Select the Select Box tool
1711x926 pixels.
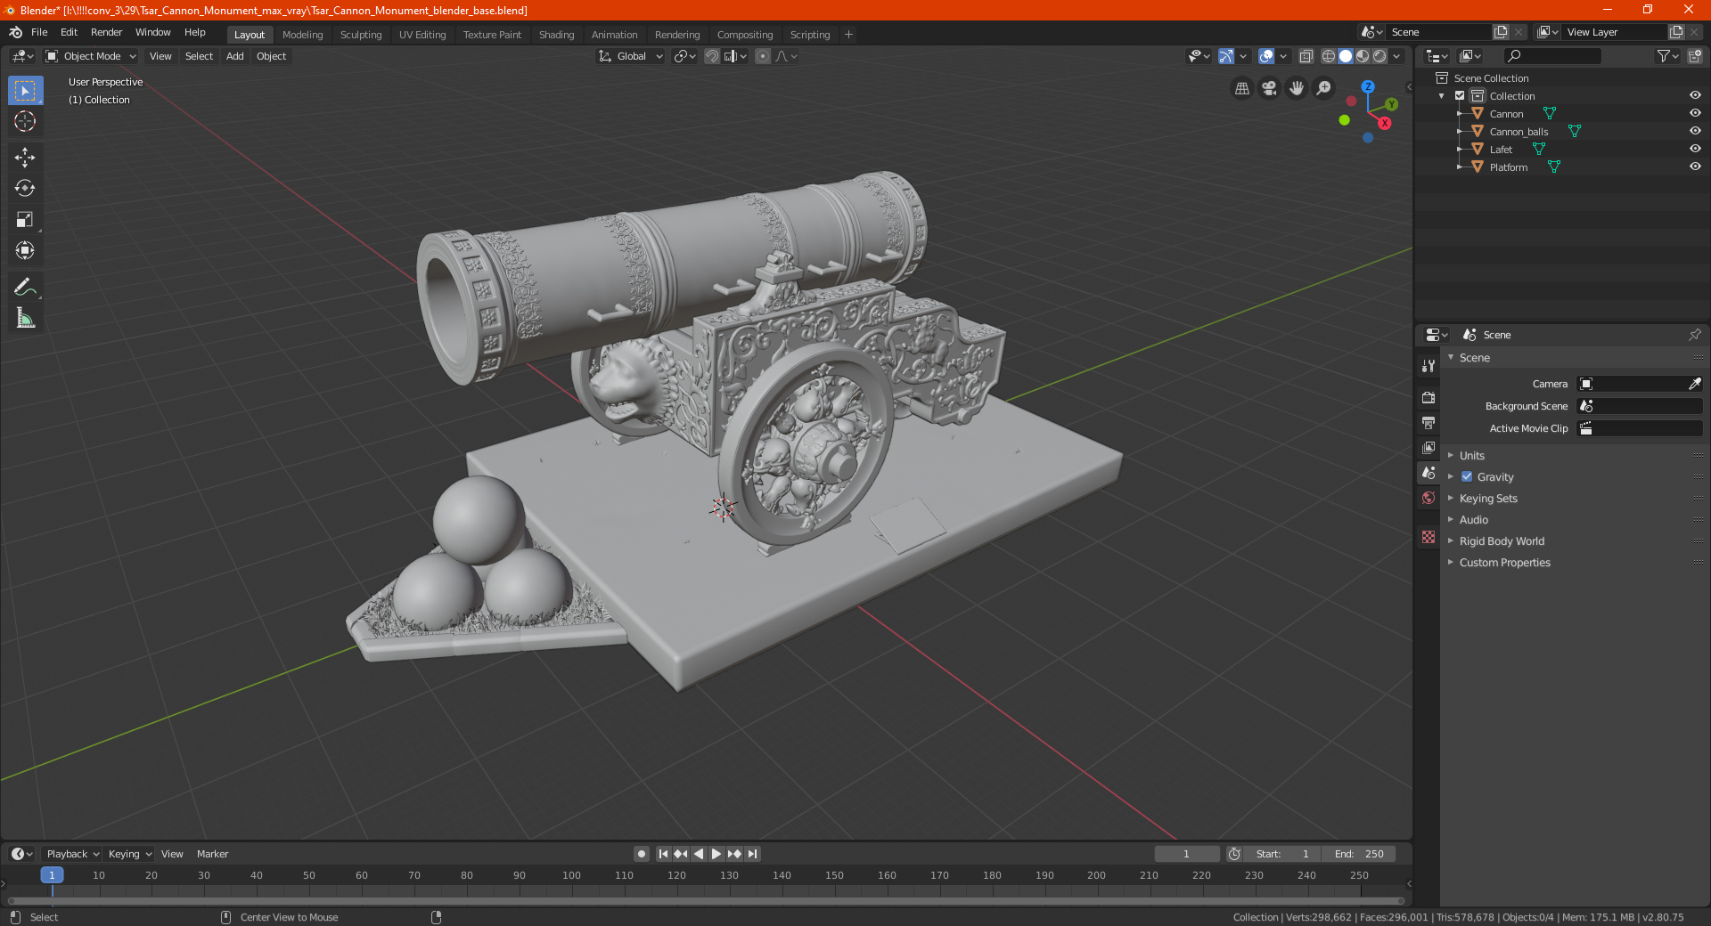(25, 90)
